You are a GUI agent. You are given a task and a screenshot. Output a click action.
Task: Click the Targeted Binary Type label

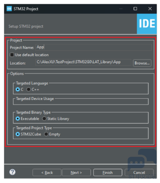point(33,112)
